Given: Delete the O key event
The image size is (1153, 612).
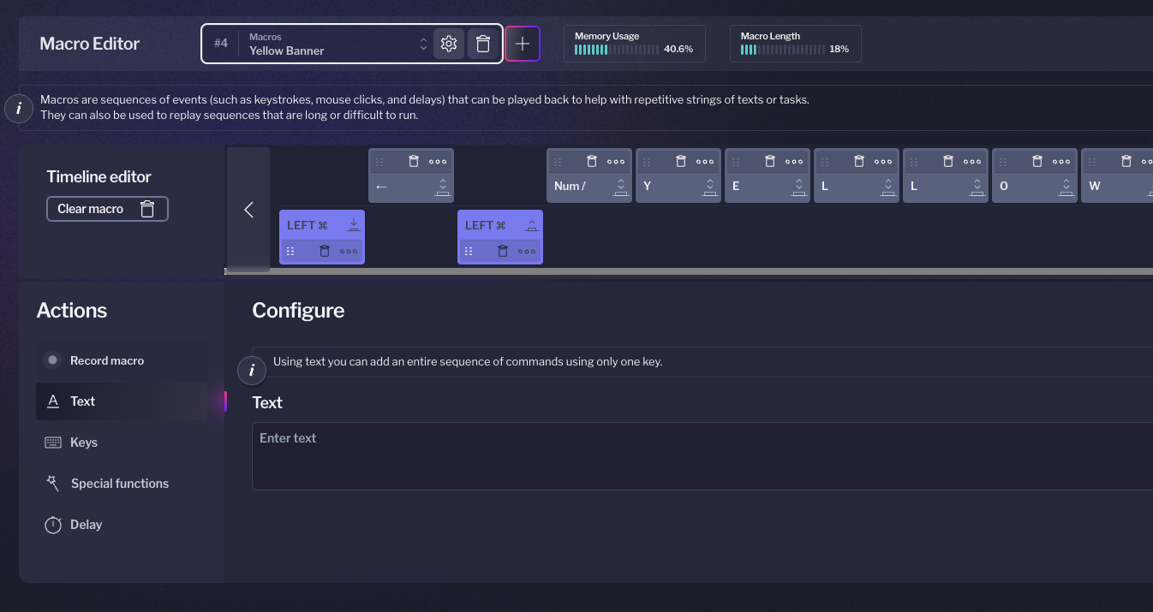Looking at the screenshot, I should [x=1037, y=161].
